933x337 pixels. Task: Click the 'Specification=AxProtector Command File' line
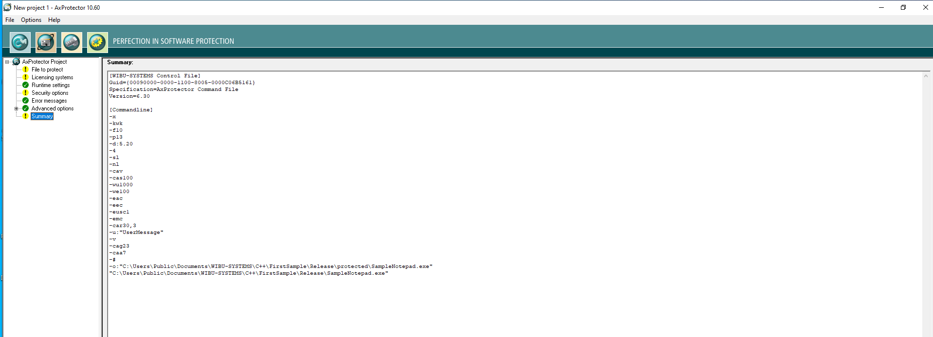tap(174, 89)
